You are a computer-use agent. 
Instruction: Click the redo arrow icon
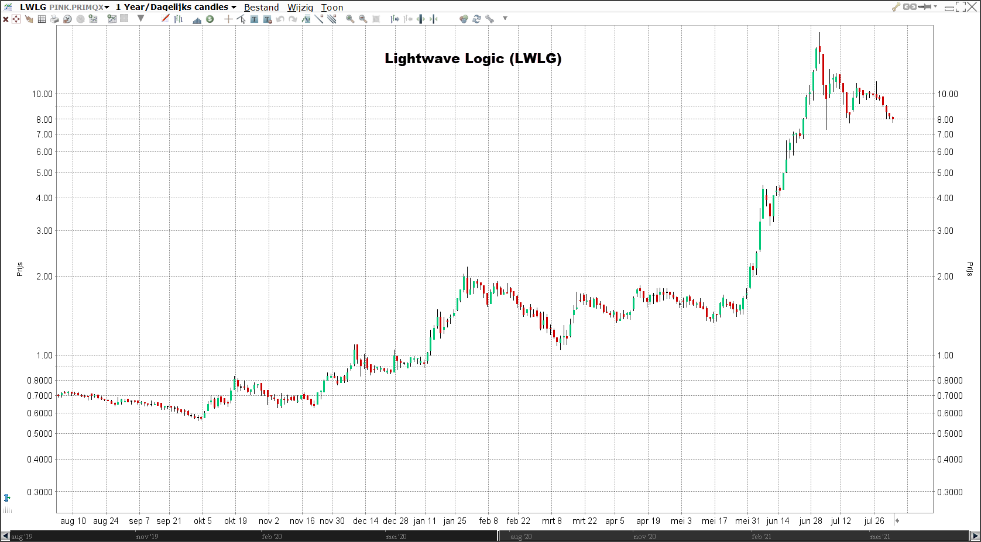(293, 19)
